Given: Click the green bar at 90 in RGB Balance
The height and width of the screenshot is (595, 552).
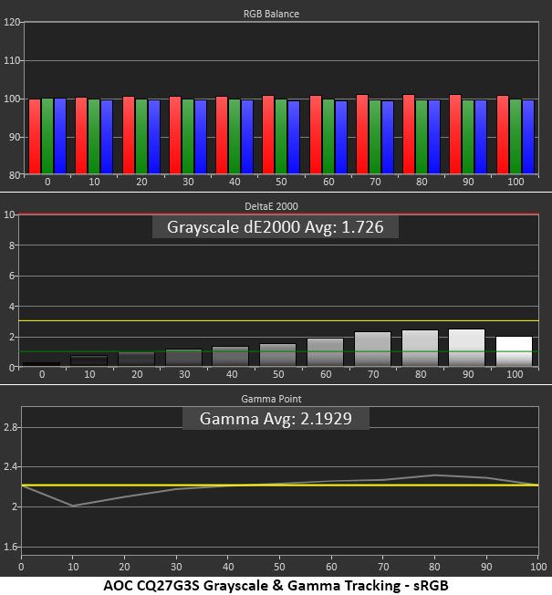Looking at the screenshot, I should 468,137.
